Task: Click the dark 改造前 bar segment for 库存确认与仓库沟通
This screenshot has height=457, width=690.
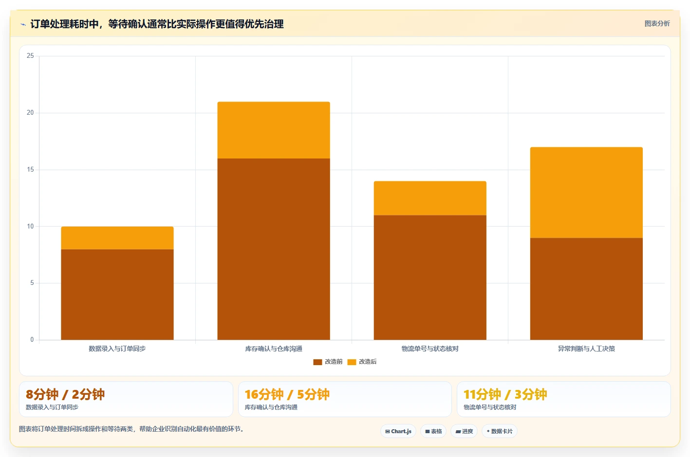Action: coord(274,249)
